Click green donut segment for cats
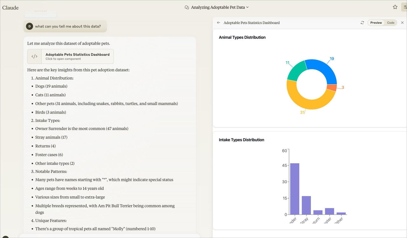This screenshot has height=238, width=407. click(x=294, y=71)
